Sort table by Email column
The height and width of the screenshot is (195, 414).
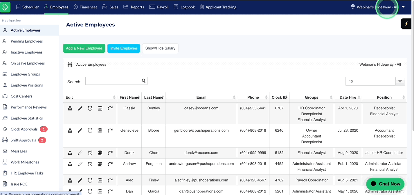201,97
